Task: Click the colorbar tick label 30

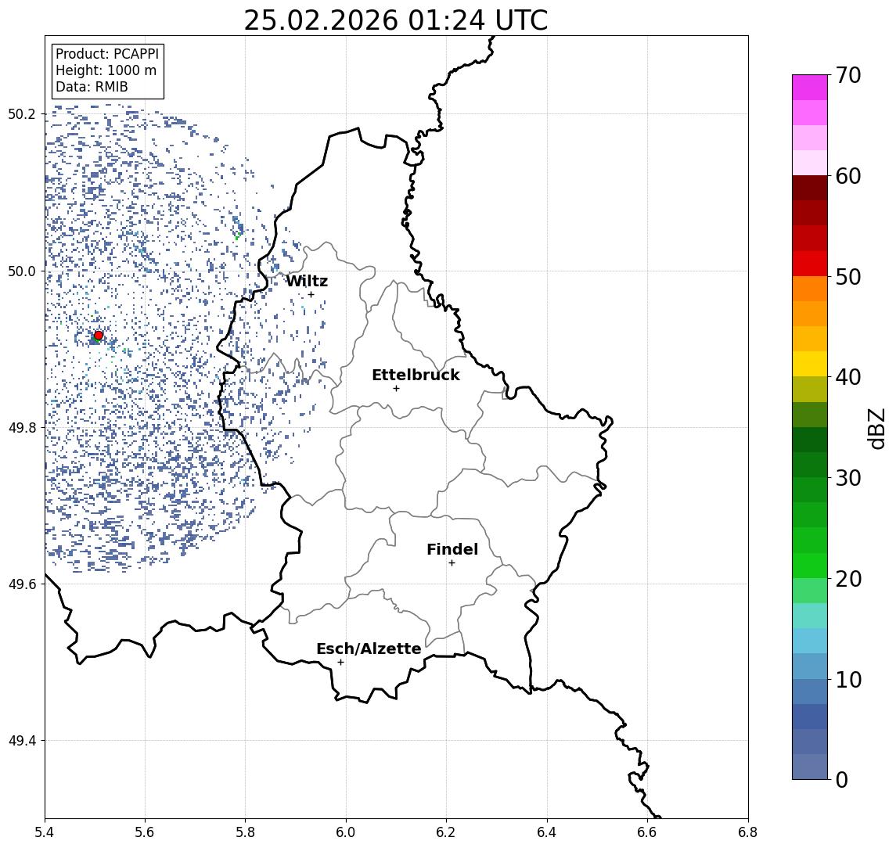Action: [848, 478]
